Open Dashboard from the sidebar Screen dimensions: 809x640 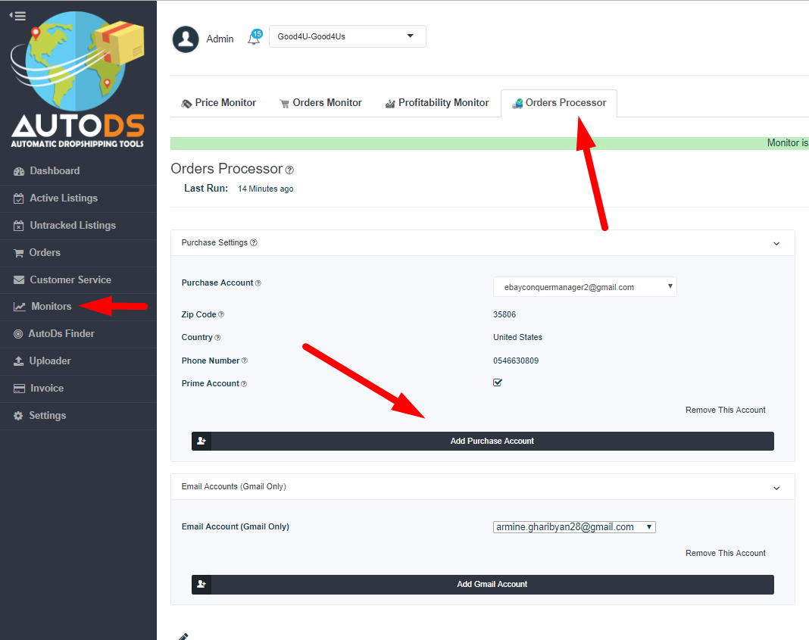click(79, 171)
